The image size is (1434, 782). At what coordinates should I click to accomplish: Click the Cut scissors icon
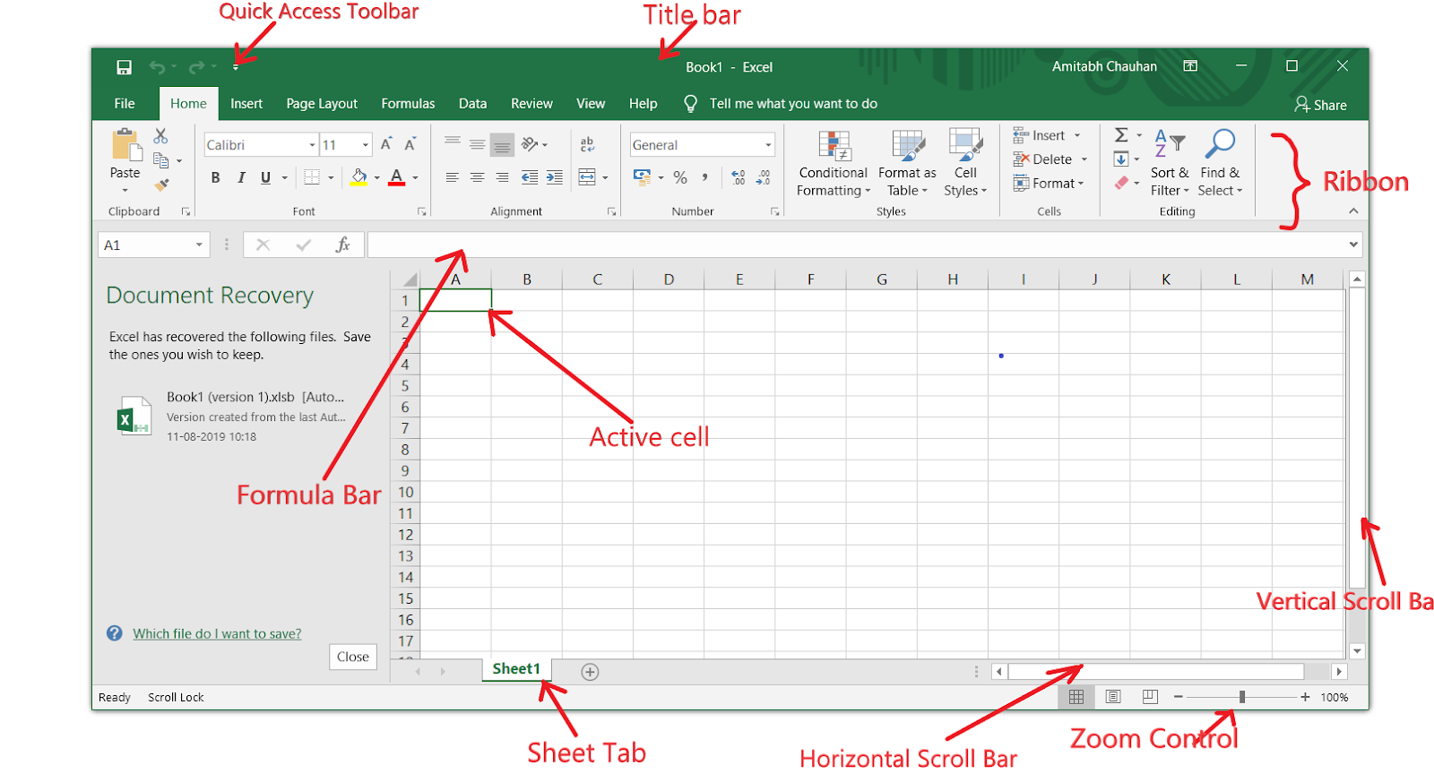tap(160, 135)
